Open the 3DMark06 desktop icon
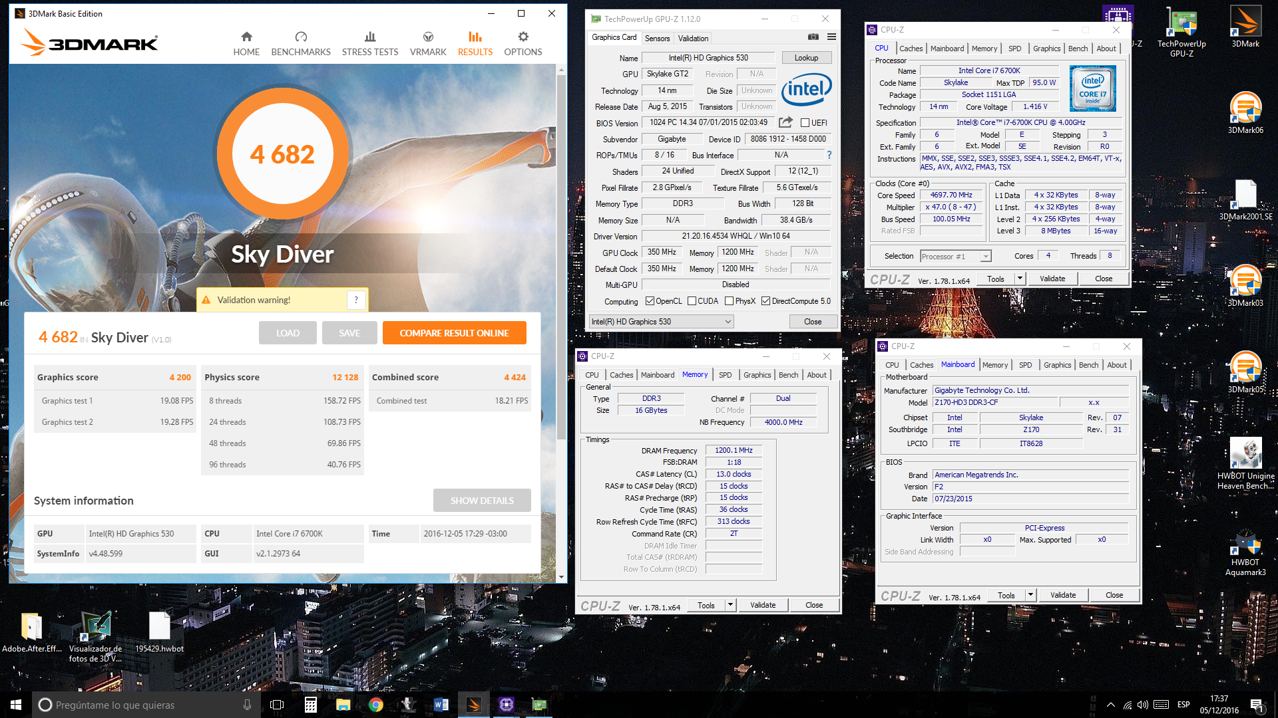Image resolution: width=1278 pixels, height=718 pixels. tap(1245, 113)
